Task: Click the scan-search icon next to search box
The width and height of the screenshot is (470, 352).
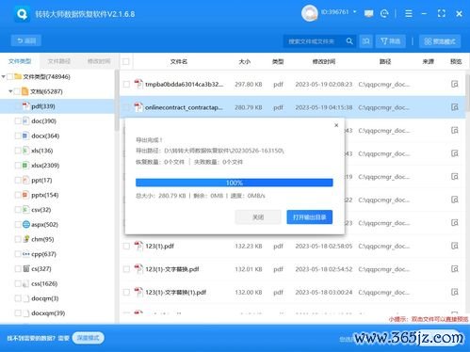Action: tap(366, 41)
